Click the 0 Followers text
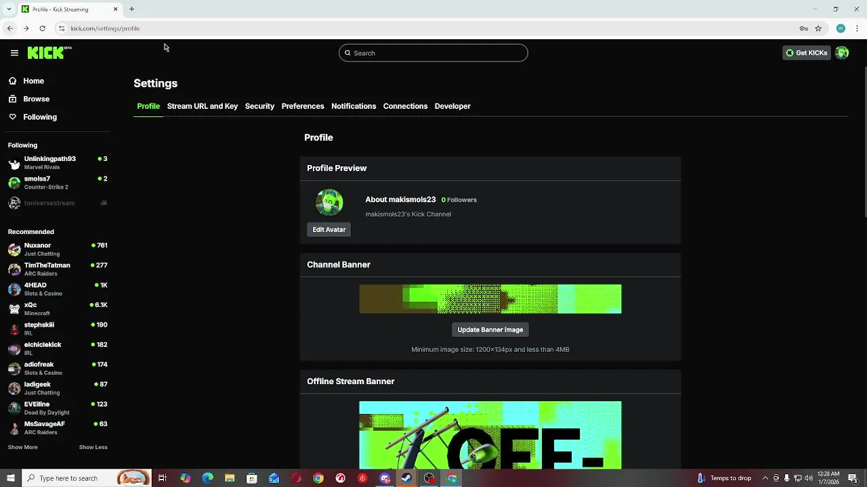The height and width of the screenshot is (487, 867). (x=459, y=200)
